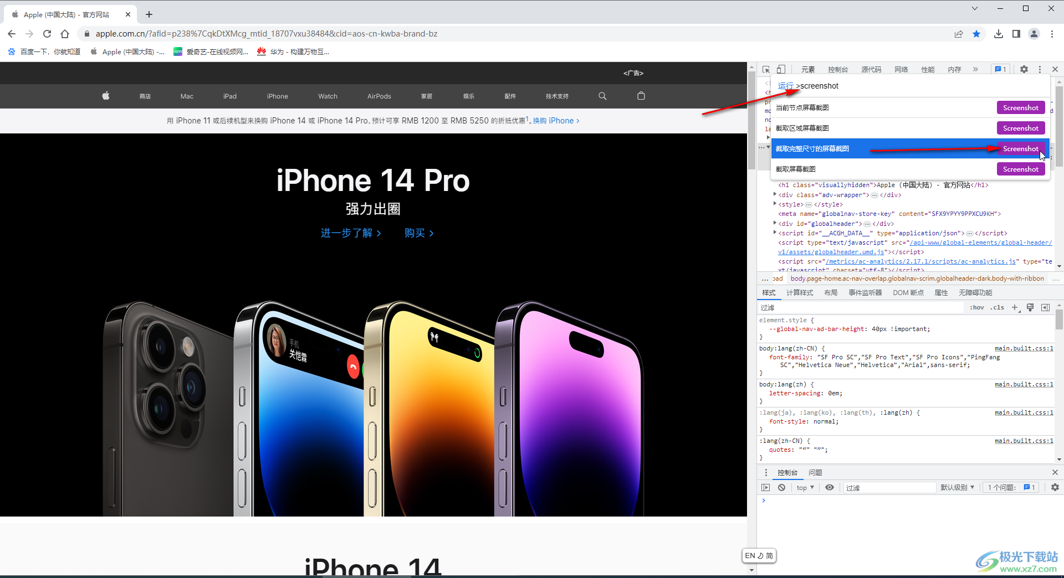Select the inspect element picker icon
Image resolution: width=1064 pixels, height=578 pixels.
[766, 69]
